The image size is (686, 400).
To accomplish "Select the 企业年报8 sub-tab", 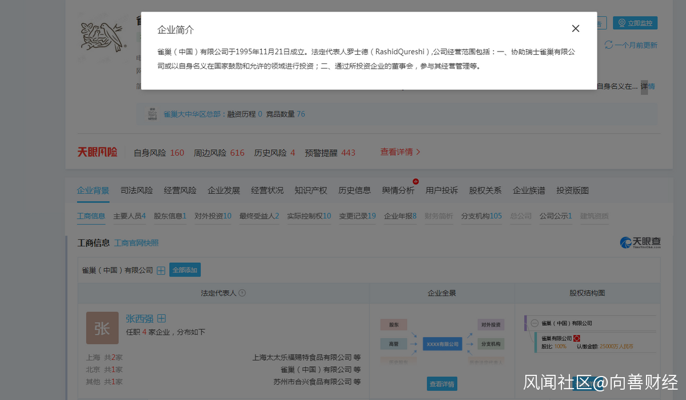I will pyautogui.click(x=401, y=216).
